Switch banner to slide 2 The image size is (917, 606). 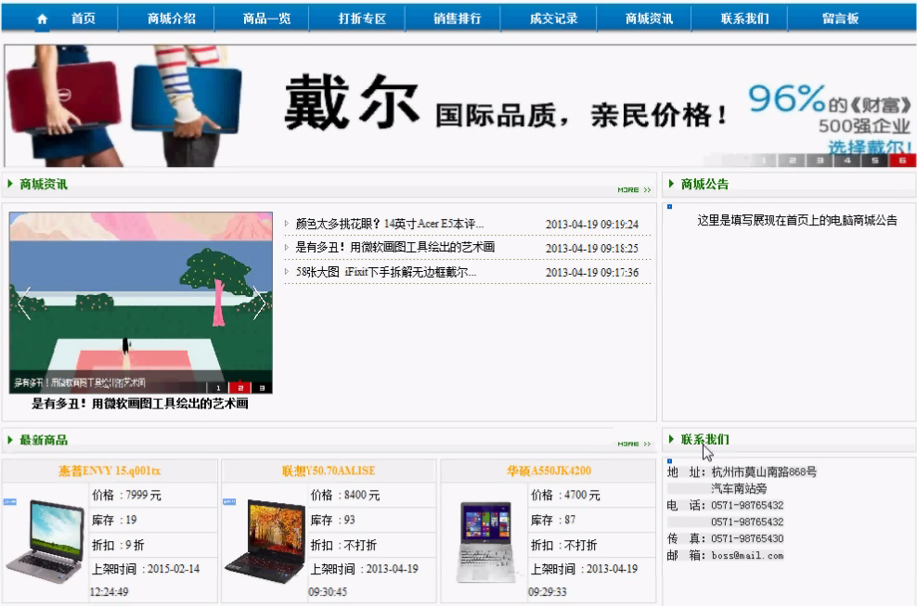click(x=792, y=161)
